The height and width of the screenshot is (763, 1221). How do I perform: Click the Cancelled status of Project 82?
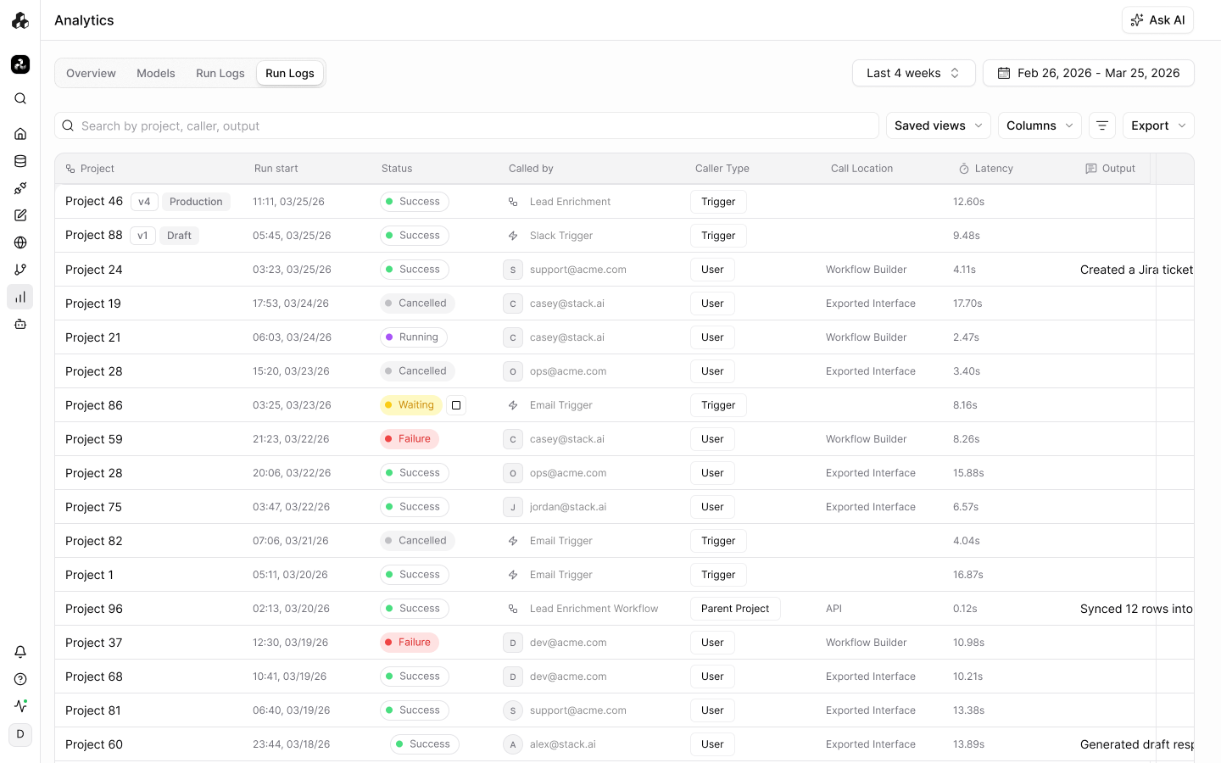tap(417, 541)
